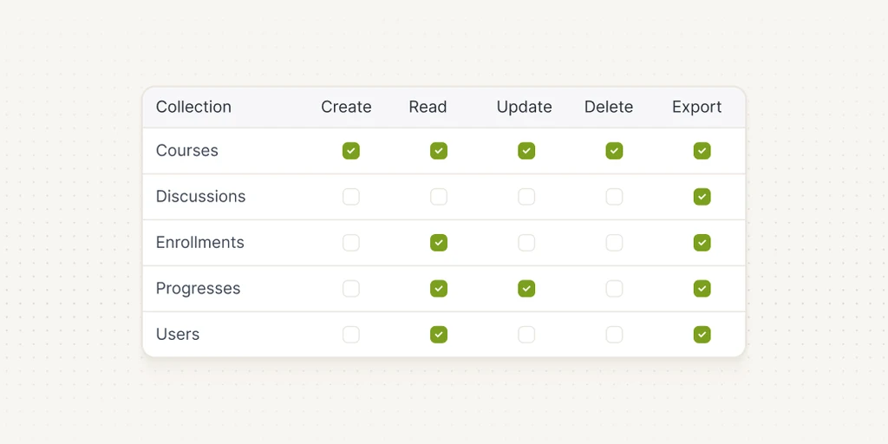This screenshot has height=444, width=888.
Task: Select the Discussions row label
Action: [x=200, y=196]
